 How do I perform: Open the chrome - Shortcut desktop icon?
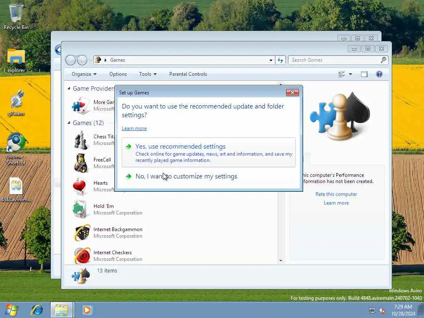16,149
